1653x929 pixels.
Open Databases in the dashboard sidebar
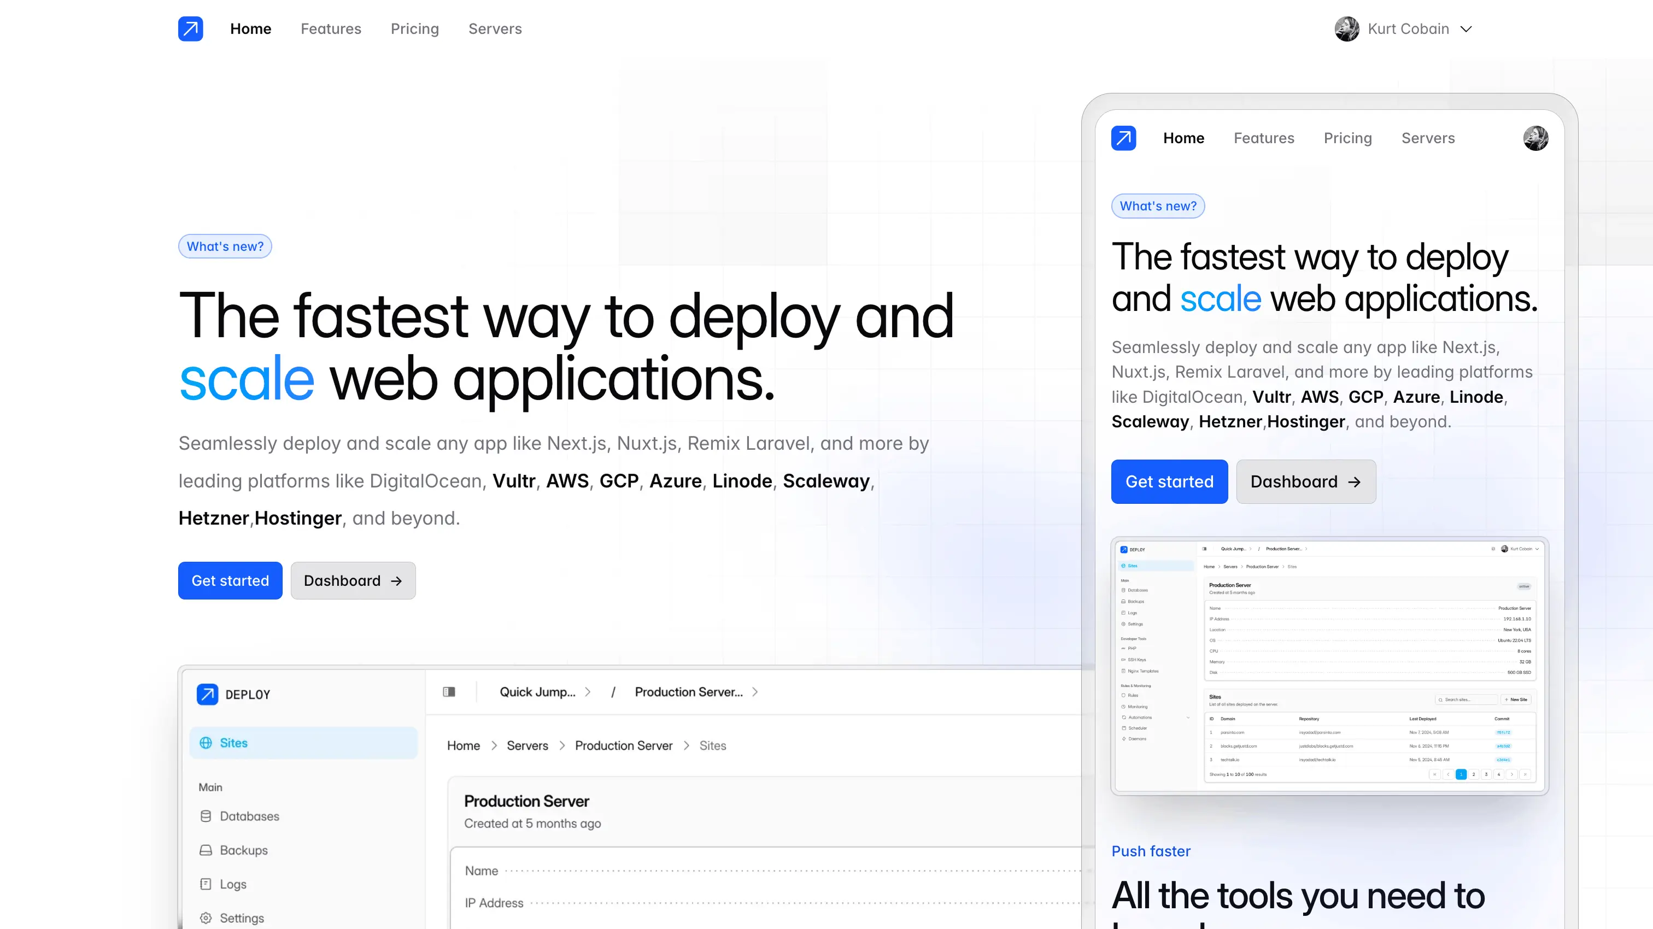(249, 816)
